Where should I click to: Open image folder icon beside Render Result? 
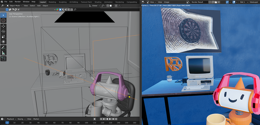pos(216,2)
